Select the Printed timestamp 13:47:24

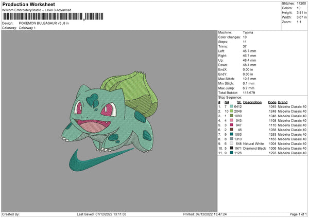(219, 214)
